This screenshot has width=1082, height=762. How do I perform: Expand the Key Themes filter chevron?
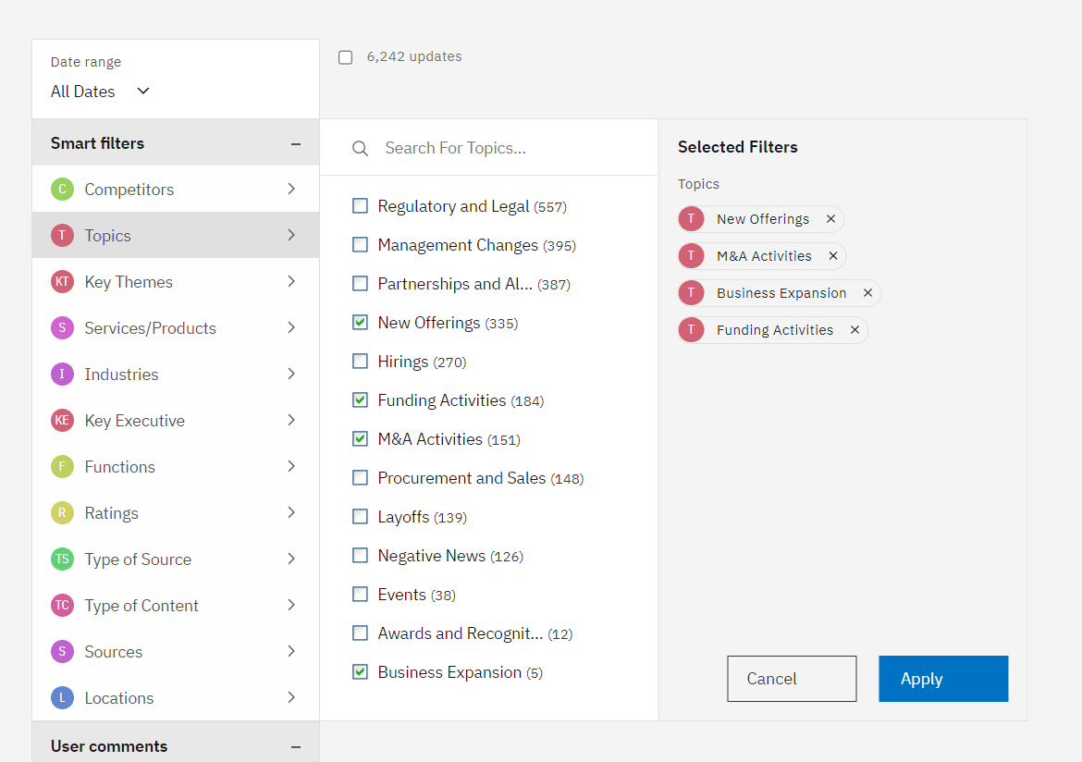(291, 282)
